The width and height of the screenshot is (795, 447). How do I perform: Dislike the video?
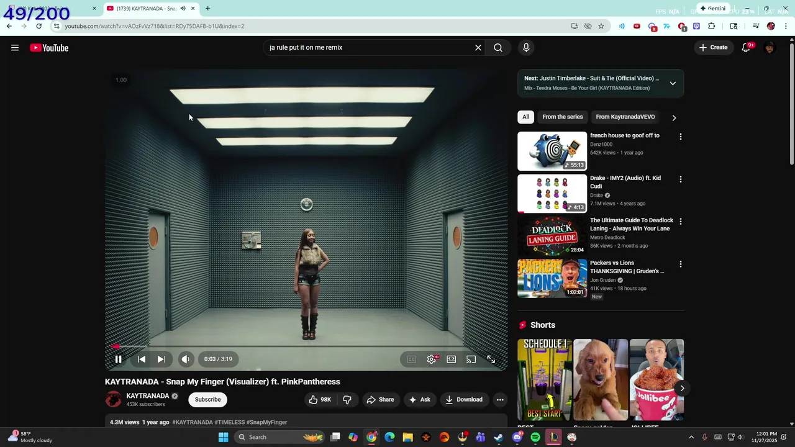(347, 400)
